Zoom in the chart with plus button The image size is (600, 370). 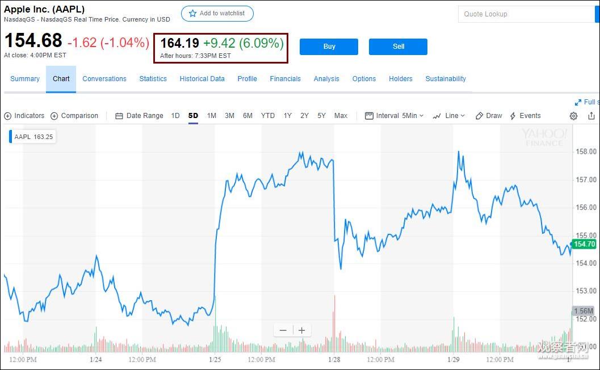(x=302, y=330)
